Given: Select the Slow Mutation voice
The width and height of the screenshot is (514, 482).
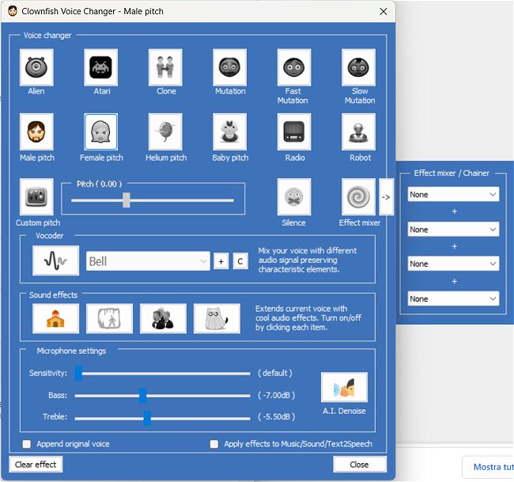Looking at the screenshot, I should (358, 67).
